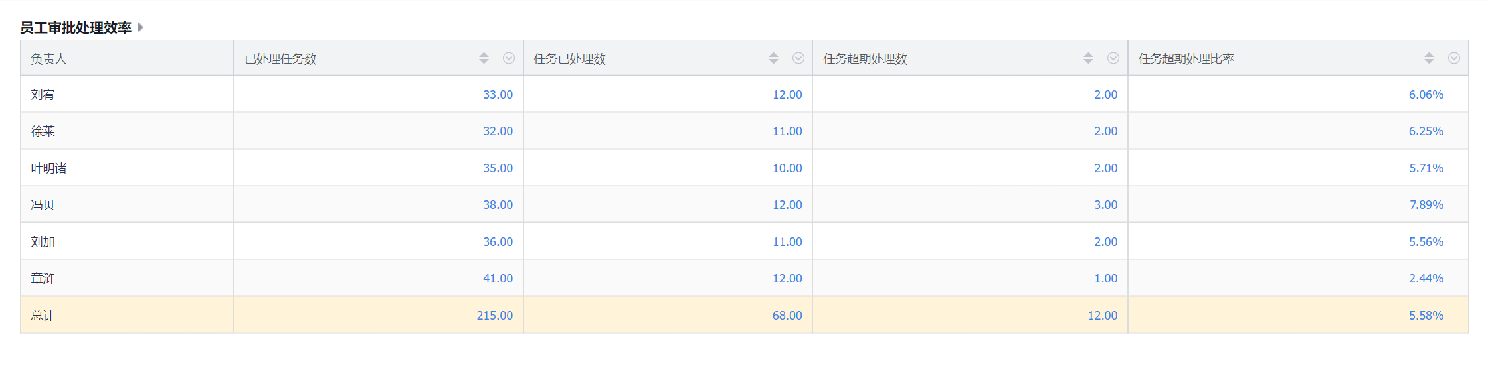
Task: Click the 负责人 column header
Action: [x=128, y=58]
